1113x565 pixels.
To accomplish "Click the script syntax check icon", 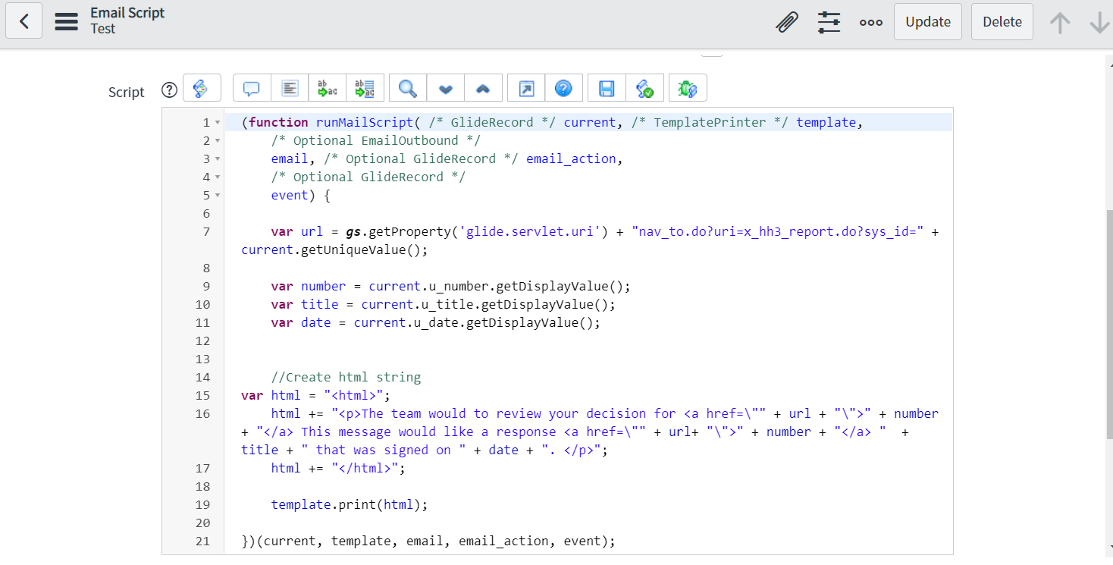I will click(644, 89).
